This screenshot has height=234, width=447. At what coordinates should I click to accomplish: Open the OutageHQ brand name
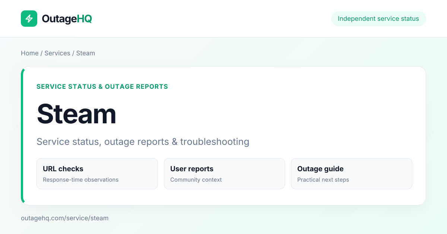(x=67, y=19)
